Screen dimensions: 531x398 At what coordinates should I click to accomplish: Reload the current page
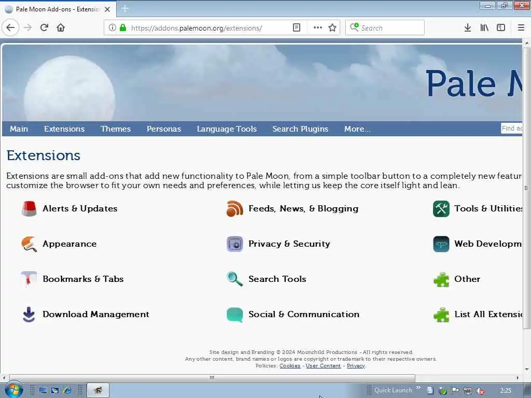click(x=44, y=27)
